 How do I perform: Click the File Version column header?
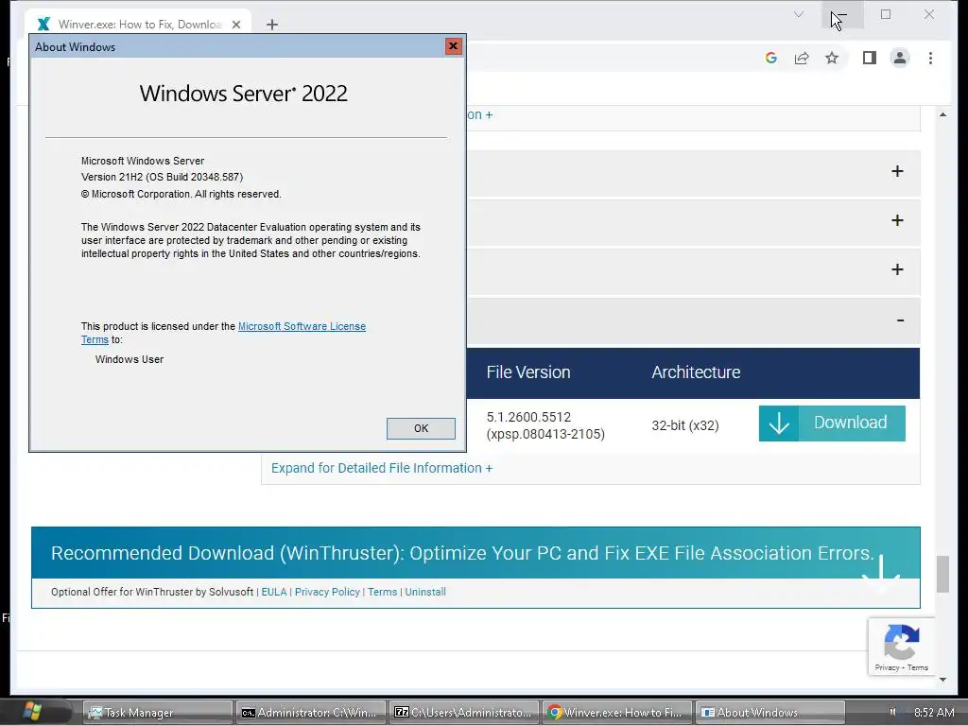coord(527,372)
